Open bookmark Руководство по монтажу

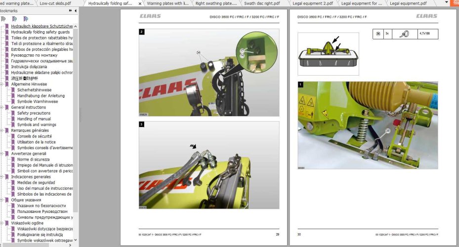(x=34, y=55)
